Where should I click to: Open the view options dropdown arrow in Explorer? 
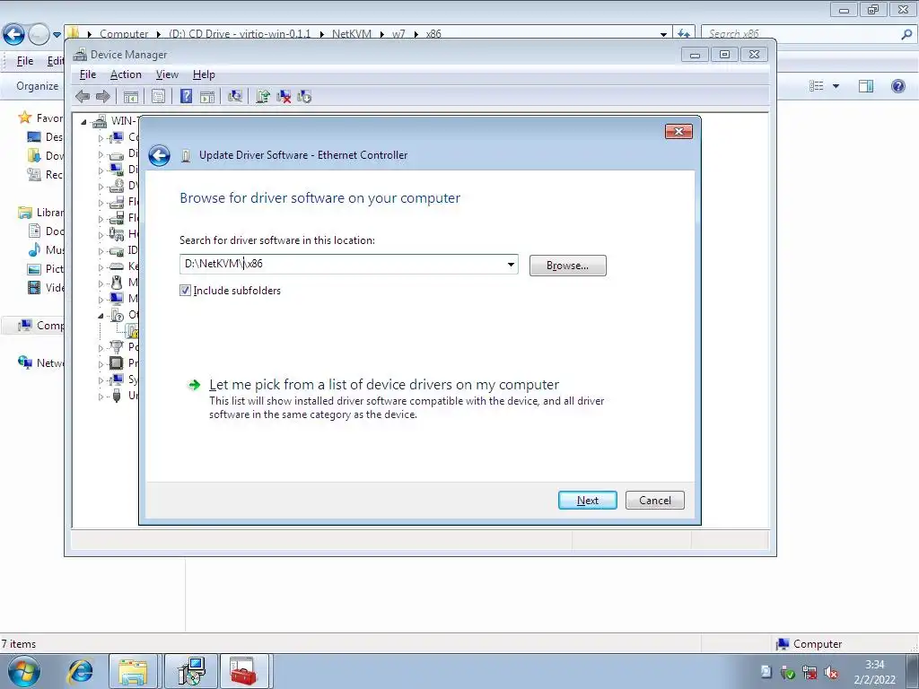click(836, 86)
